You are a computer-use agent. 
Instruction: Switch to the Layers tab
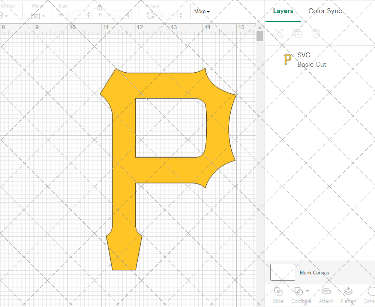(x=283, y=11)
